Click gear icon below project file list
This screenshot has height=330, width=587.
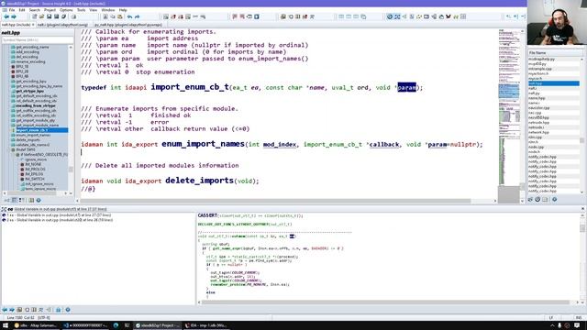point(554,200)
